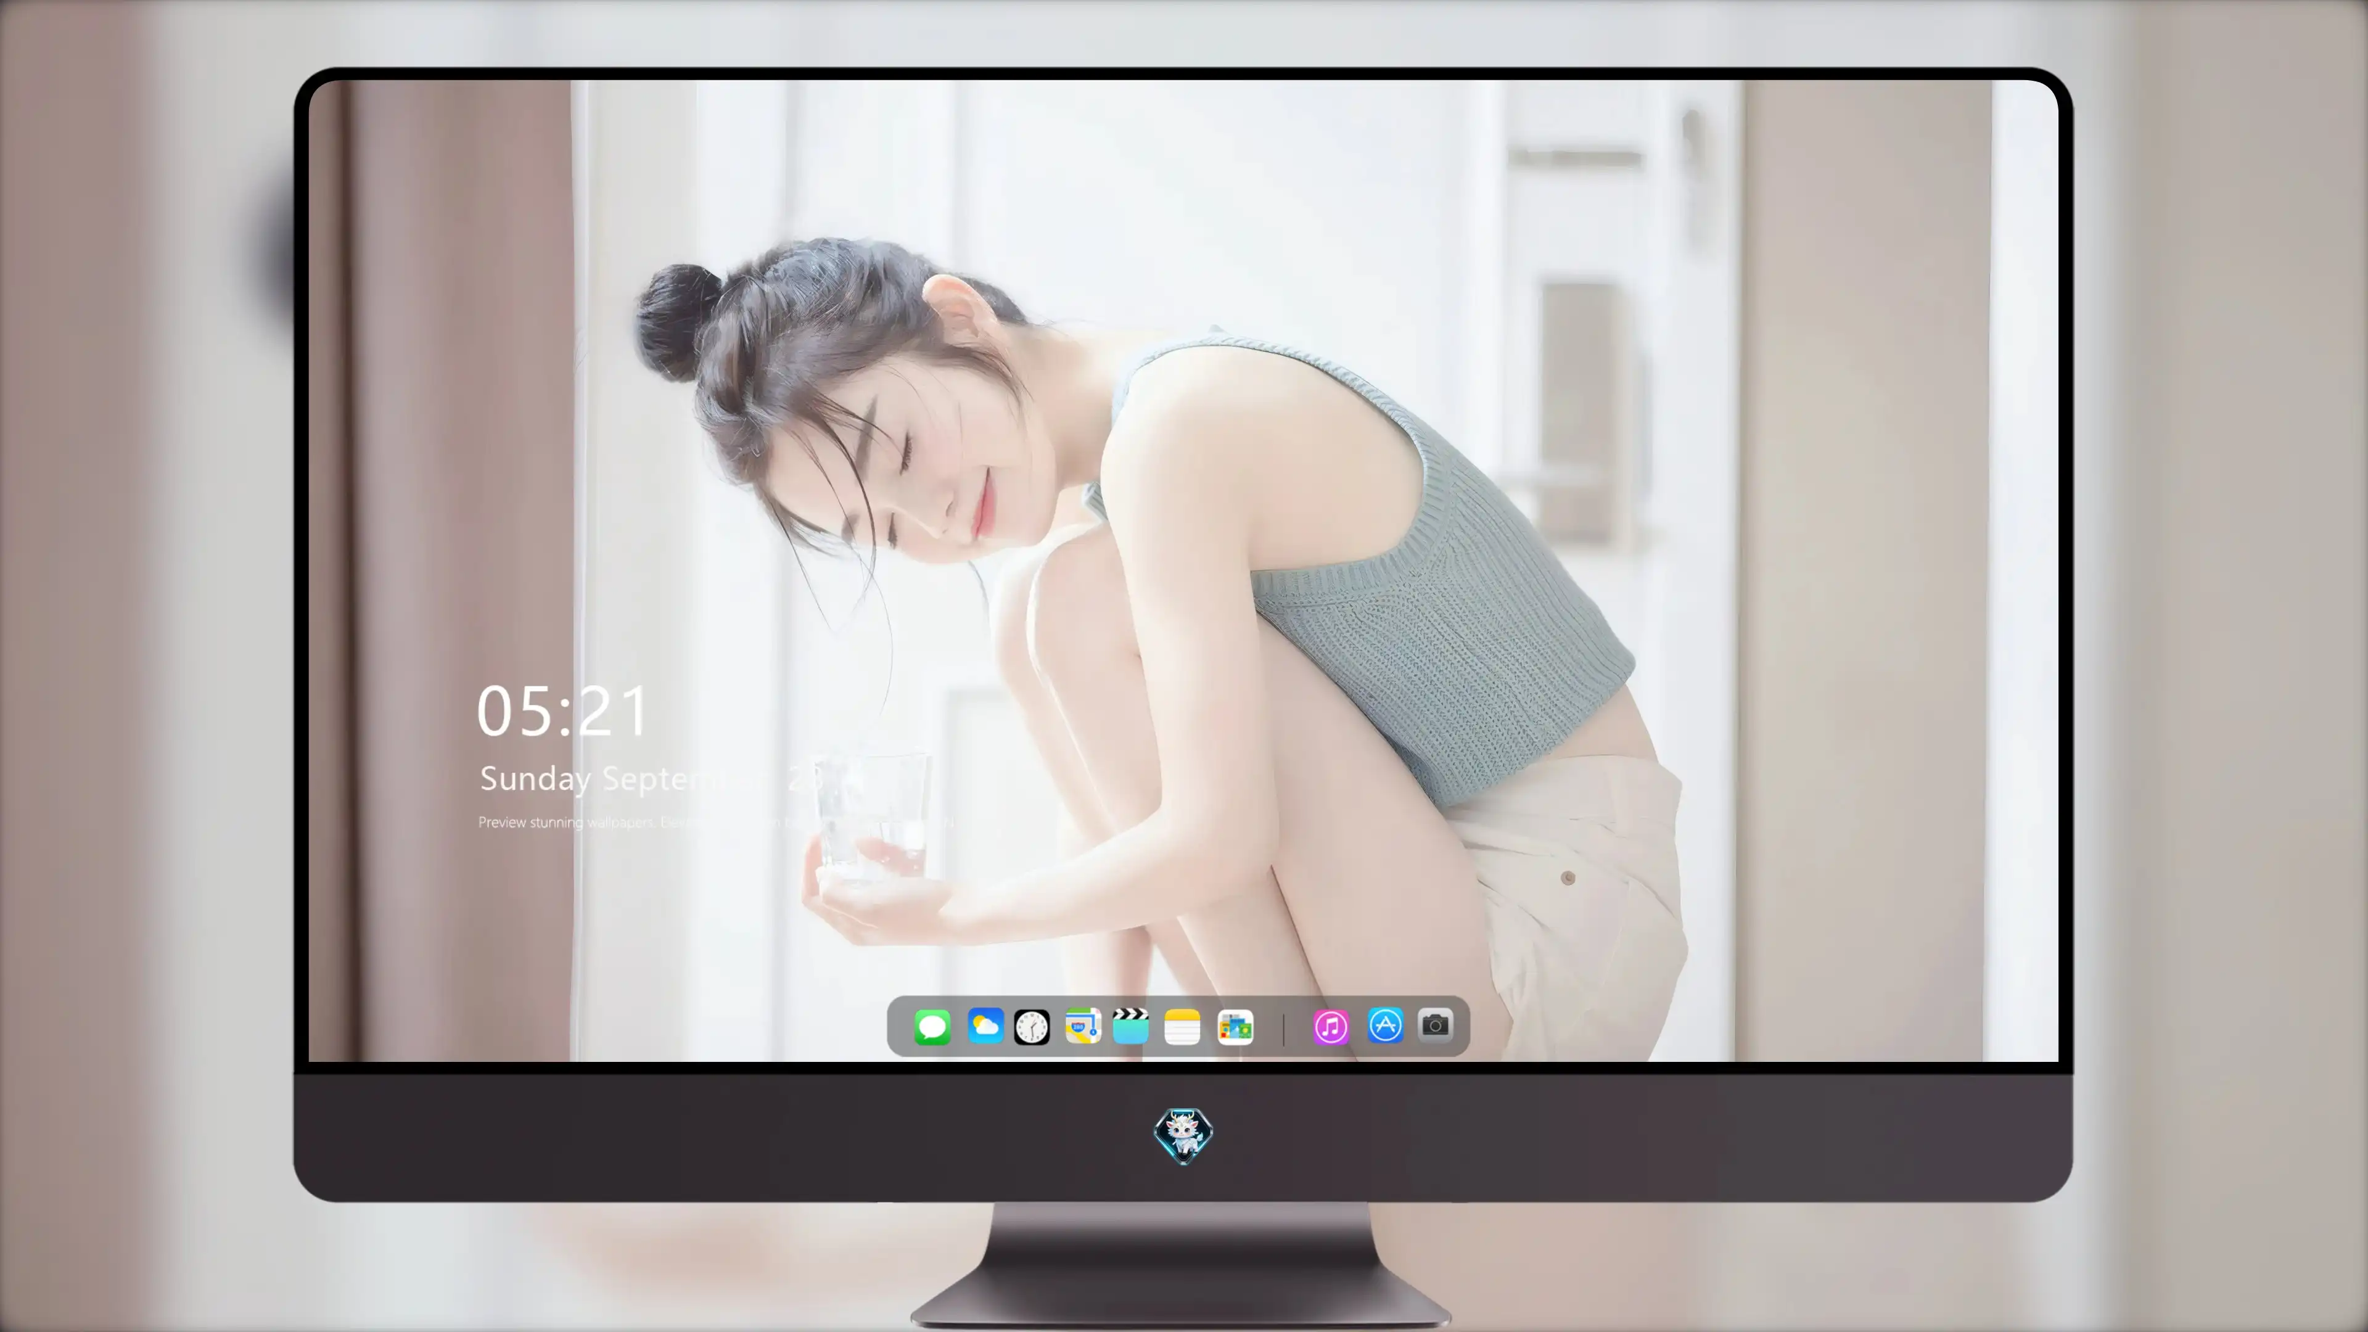Open the Clock app icon

[x=1032, y=1027]
